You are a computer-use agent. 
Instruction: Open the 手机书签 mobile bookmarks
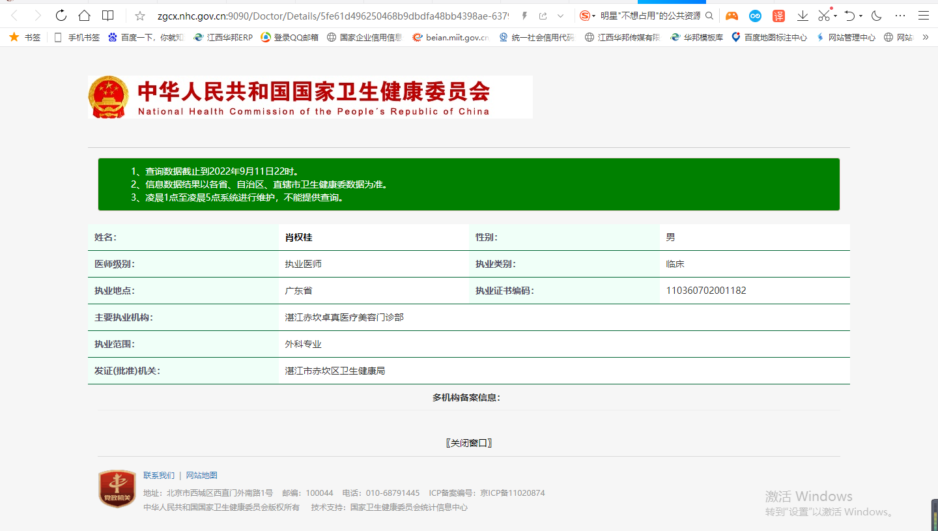click(x=77, y=37)
